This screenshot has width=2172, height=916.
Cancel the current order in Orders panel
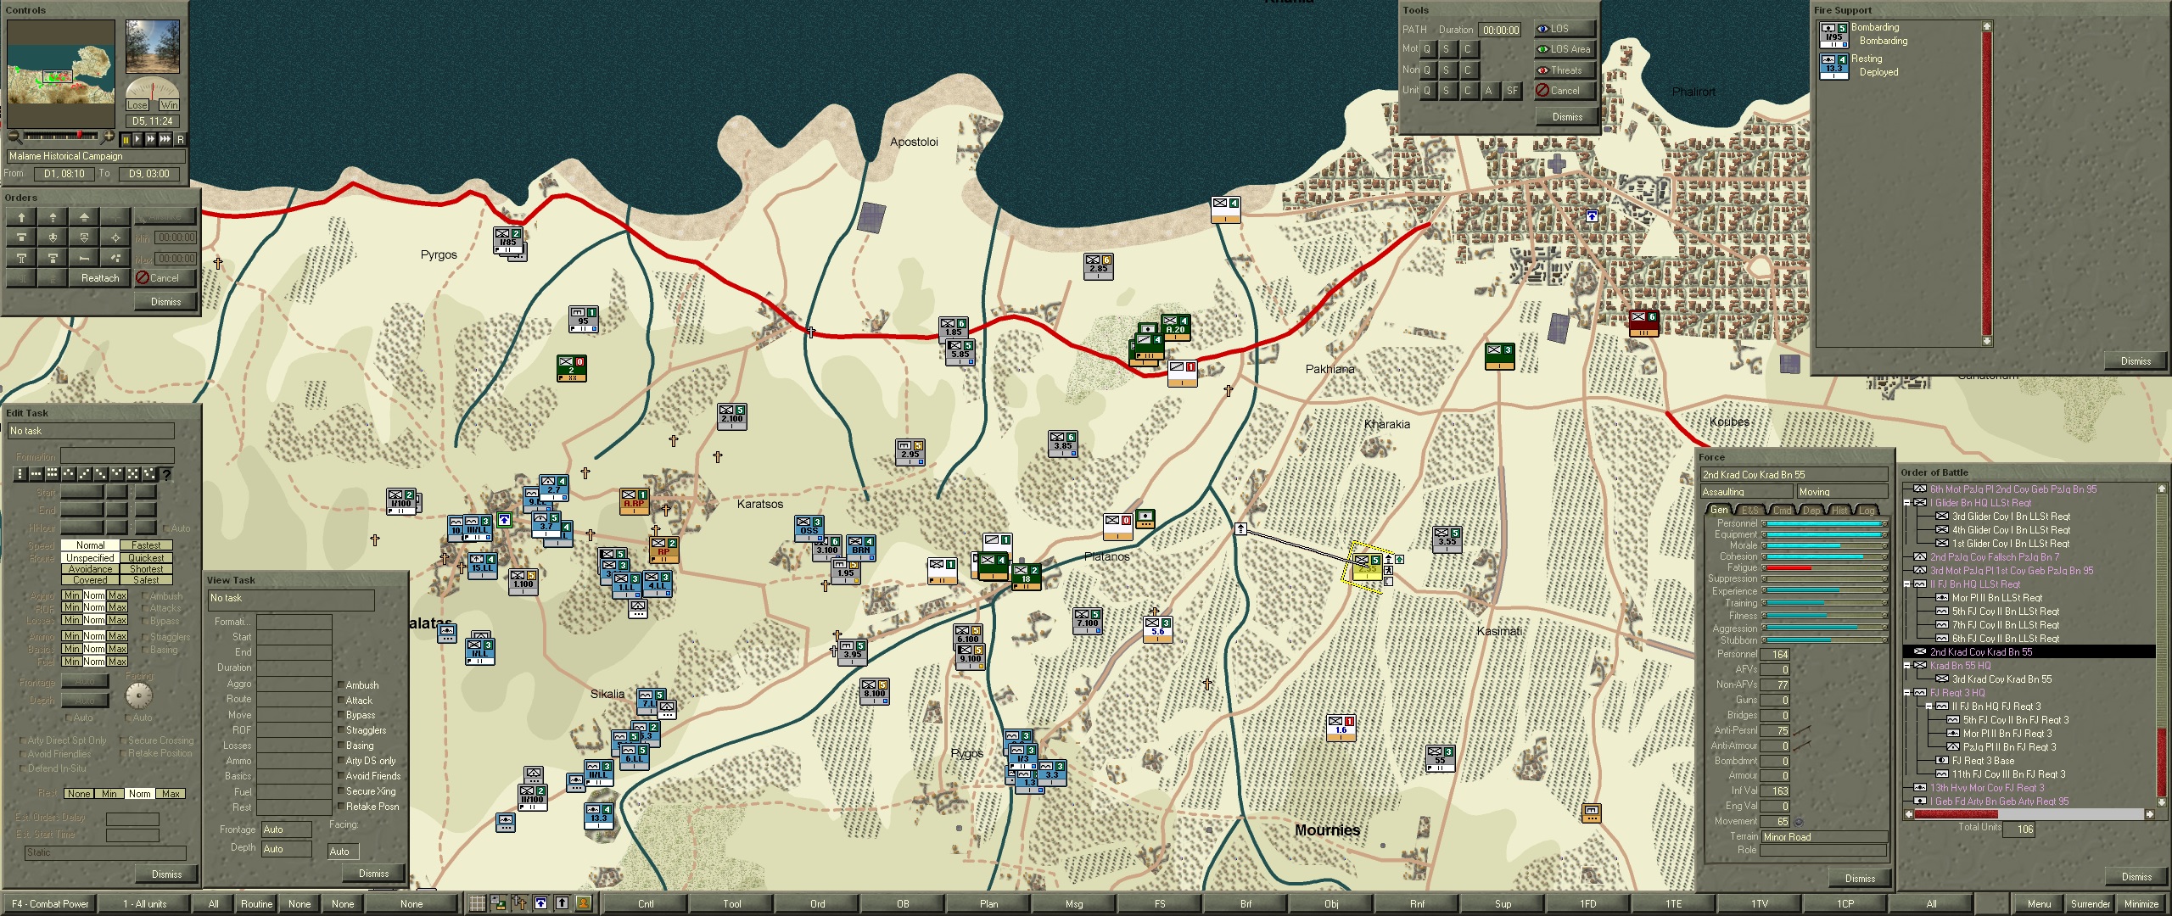pos(165,278)
